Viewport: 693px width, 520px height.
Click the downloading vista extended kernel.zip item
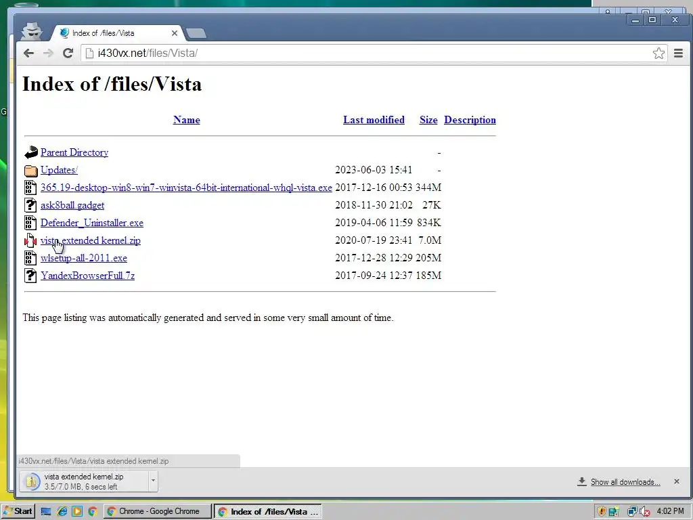[84, 481]
